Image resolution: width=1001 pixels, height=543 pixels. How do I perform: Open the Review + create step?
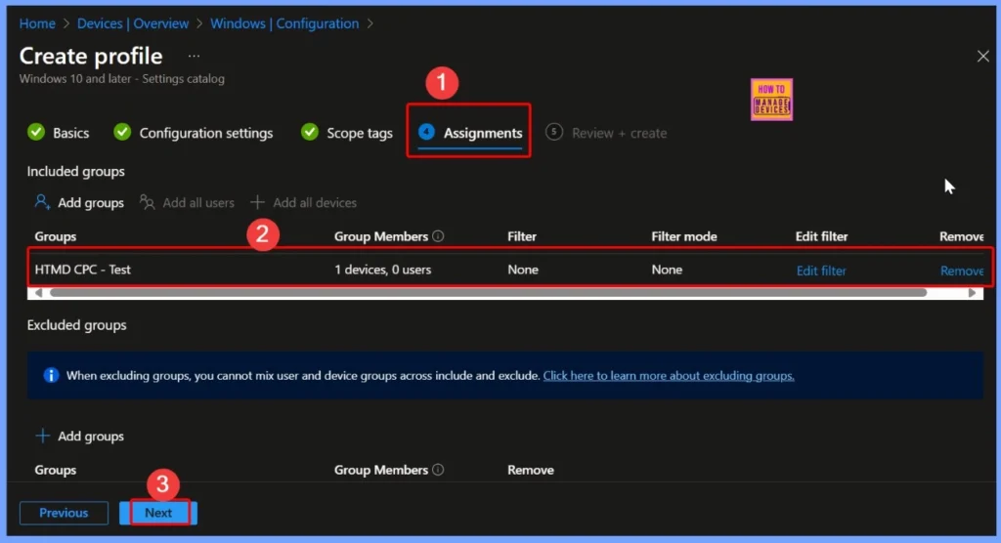pos(607,133)
